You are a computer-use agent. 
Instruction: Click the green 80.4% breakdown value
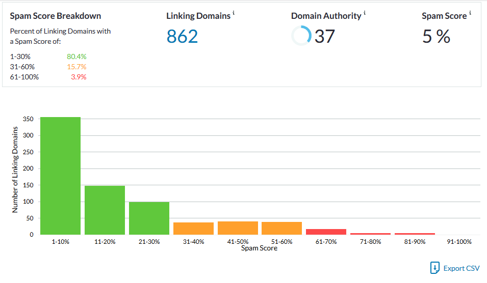tap(76, 56)
